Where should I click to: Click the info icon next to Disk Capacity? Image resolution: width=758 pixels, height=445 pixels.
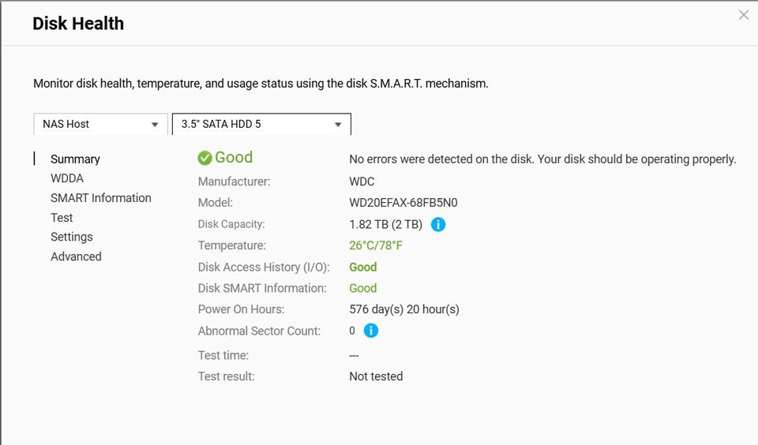coord(438,224)
